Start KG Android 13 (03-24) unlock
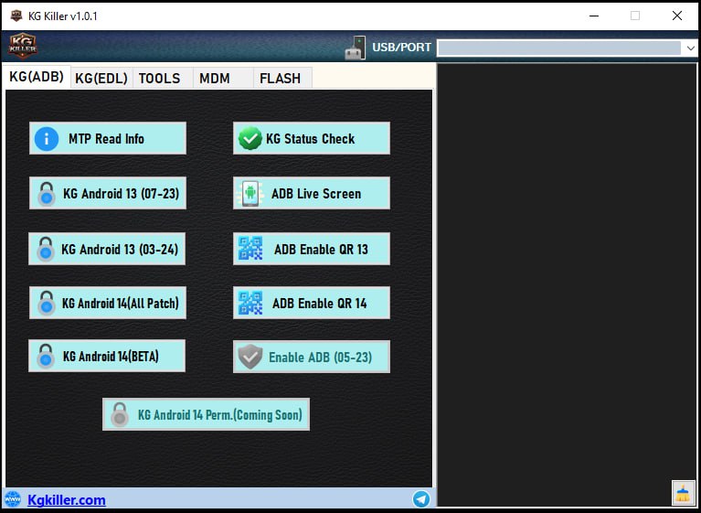 [107, 249]
